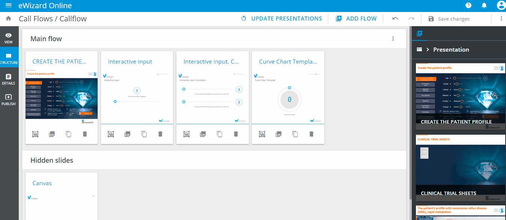This screenshot has width=506, height=220.
Task: Open the help question mark icon
Action: coord(468,5)
